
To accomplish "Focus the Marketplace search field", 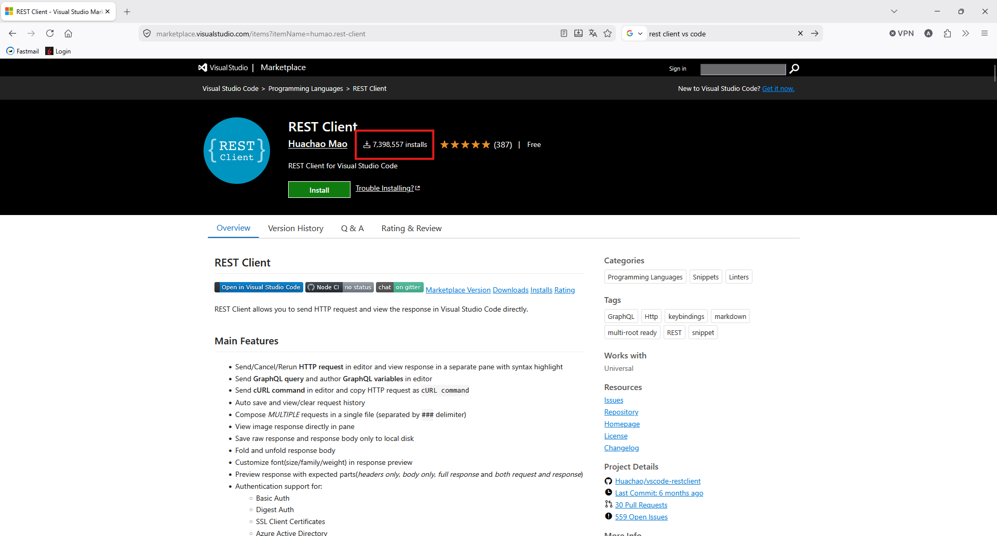I will click(x=743, y=69).
